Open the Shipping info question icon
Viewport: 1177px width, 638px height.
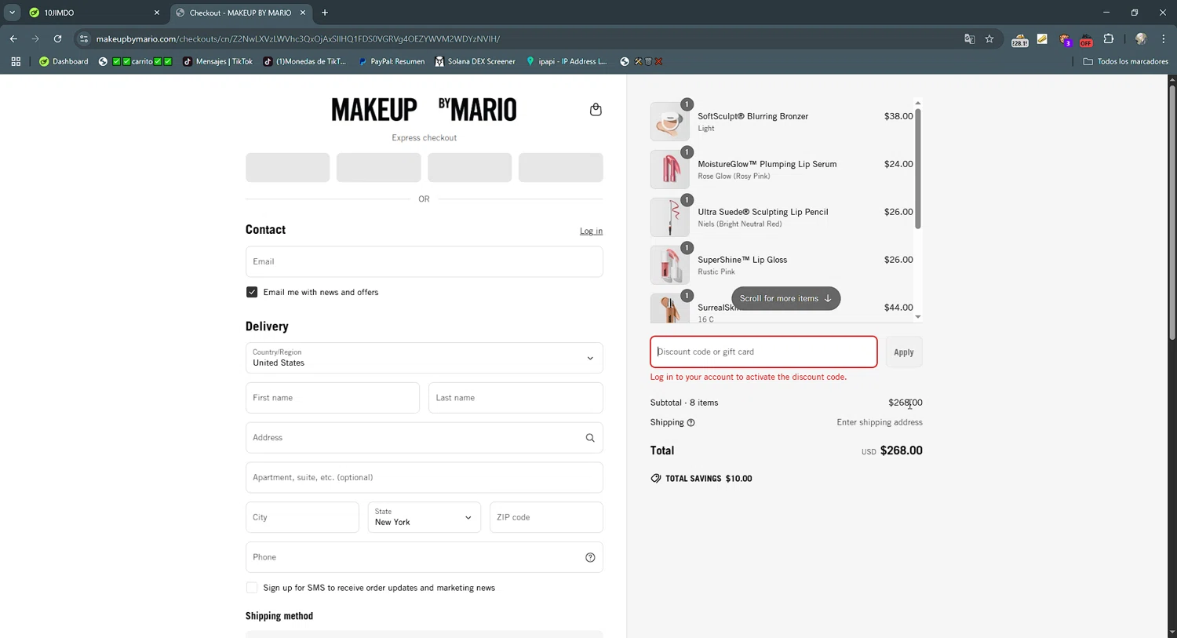(691, 422)
